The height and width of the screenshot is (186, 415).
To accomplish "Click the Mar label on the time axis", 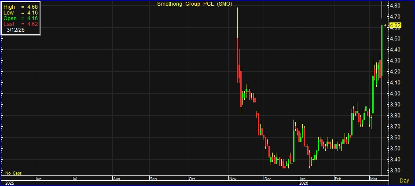I will click(x=372, y=179).
